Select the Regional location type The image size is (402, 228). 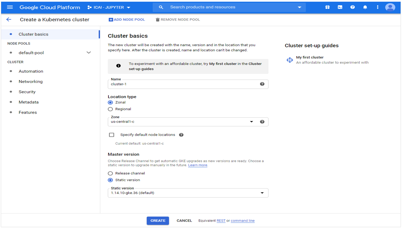110,109
